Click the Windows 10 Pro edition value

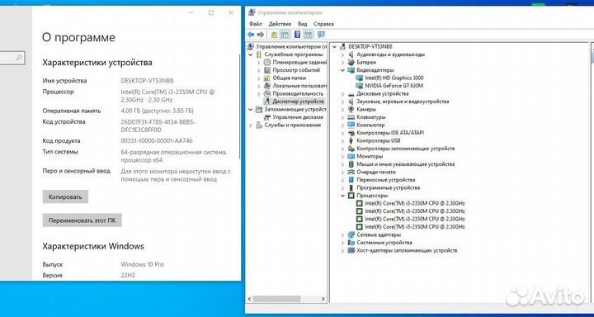point(142,264)
